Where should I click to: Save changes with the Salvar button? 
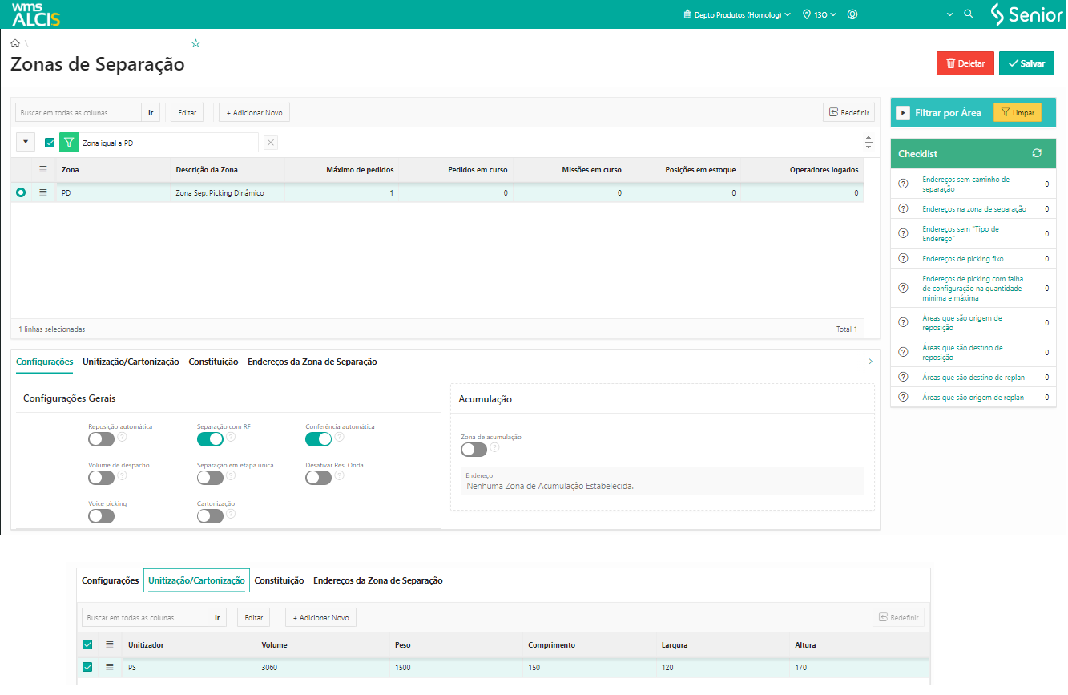click(1026, 63)
